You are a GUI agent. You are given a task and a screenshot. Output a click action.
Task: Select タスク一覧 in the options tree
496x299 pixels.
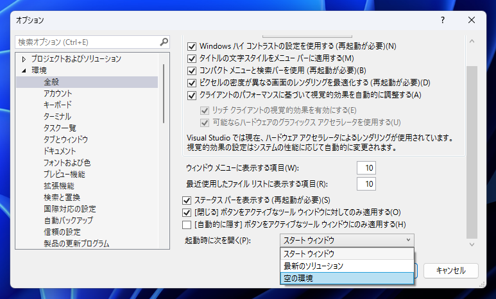pyautogui.click(x=60, y=128)
